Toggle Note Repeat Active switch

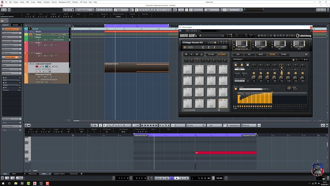[x=235, y=65]
